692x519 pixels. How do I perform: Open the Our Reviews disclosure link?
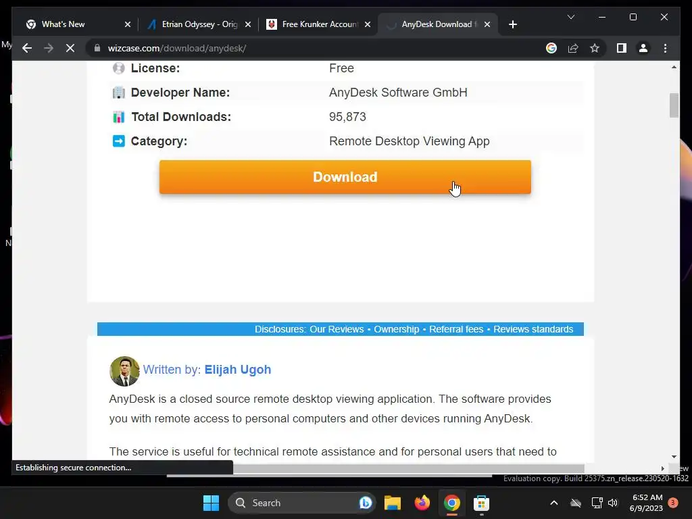(337, 329)
